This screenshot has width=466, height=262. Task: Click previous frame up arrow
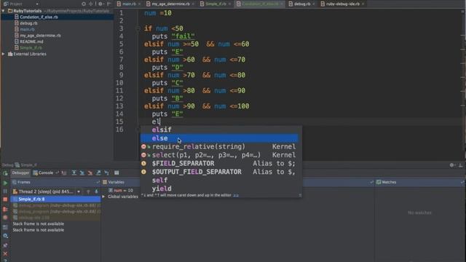[88, 191]
